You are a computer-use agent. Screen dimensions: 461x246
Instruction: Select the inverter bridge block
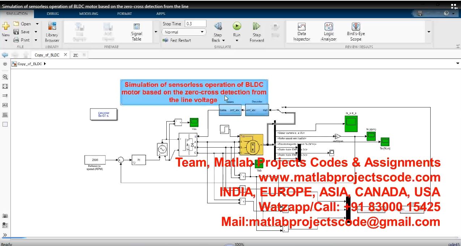189,145
